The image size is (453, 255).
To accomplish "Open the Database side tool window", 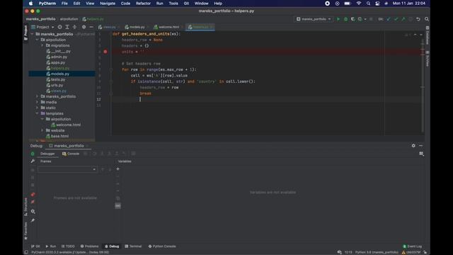I will coord(428,36).
